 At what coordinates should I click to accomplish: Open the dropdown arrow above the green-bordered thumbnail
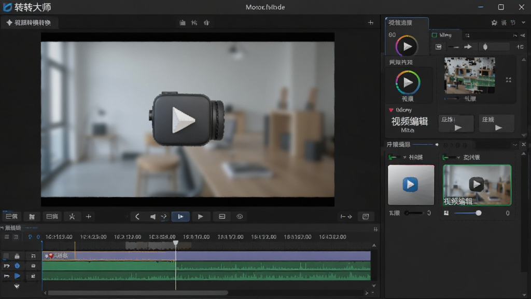pos(458,157)
